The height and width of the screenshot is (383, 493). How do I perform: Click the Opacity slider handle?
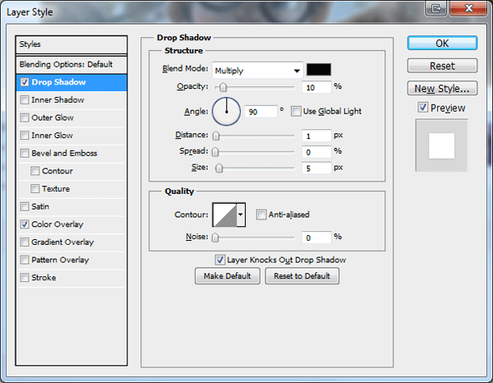[223, 87]
